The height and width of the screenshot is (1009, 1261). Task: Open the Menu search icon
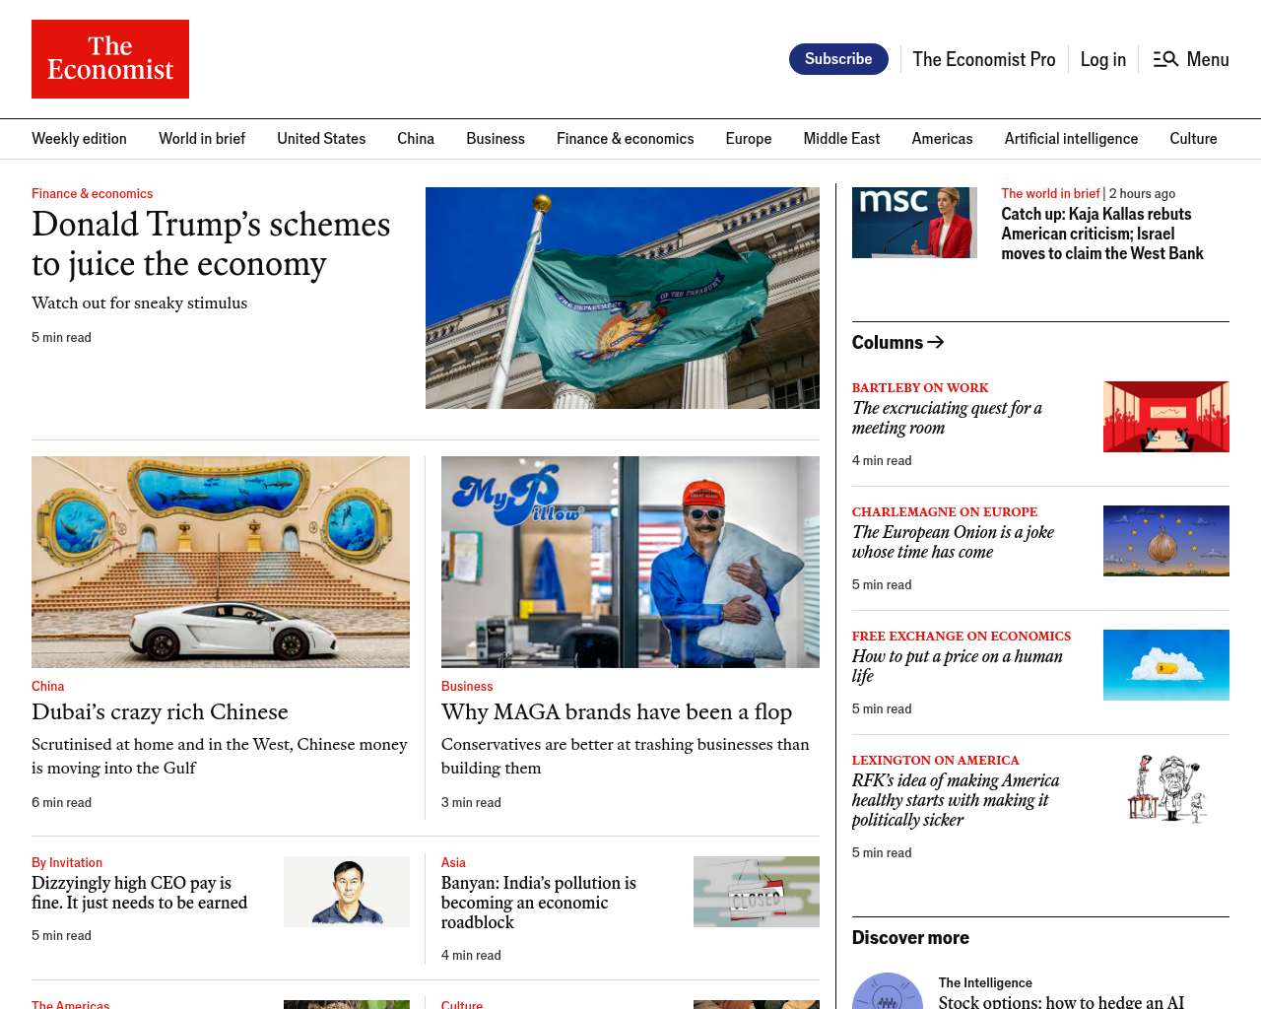click(x=1165, y=59)
